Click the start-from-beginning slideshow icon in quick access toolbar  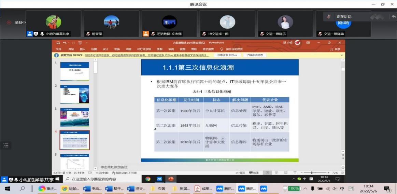80,43
